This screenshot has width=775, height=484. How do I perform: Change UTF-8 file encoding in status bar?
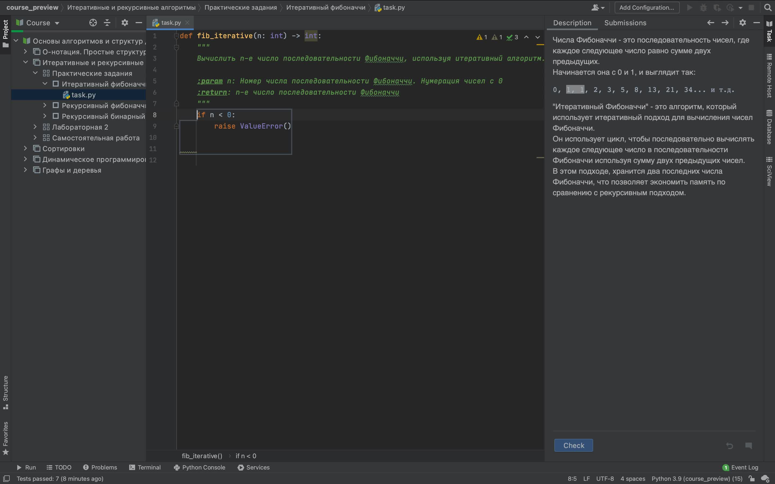(605, 479)
